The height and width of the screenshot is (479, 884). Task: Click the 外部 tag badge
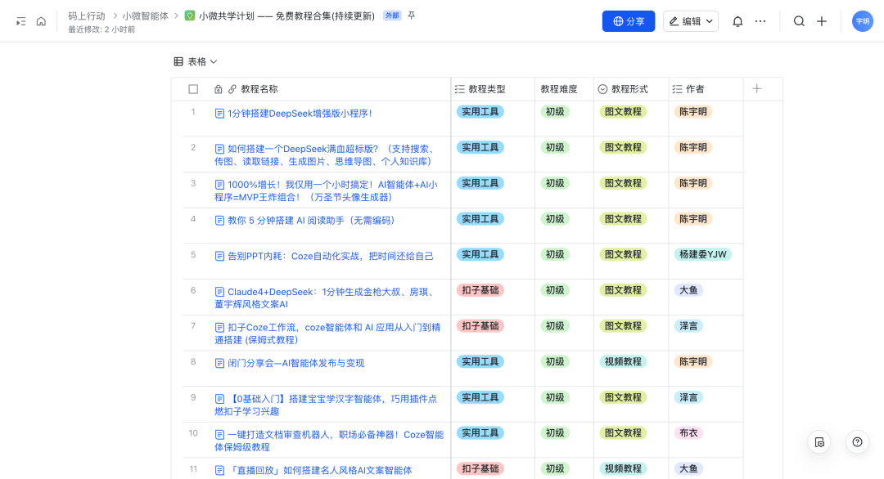point(392,16)
